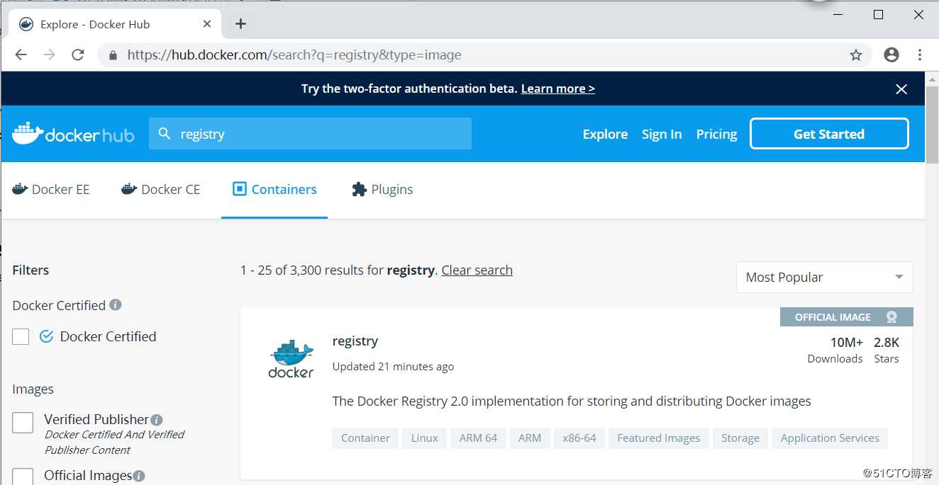939x485 pixels.
Task: Click the ARM tag chip
Action: [530, 438]
